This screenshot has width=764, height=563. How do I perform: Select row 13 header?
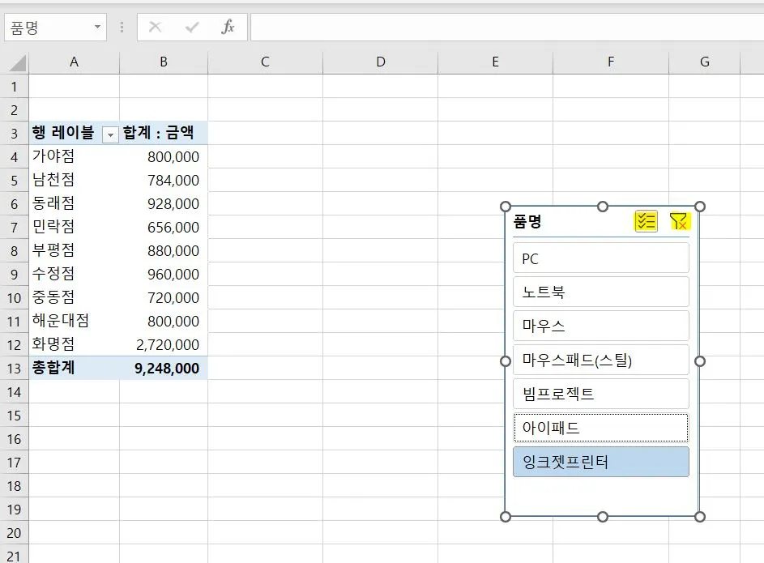click(14, 369)
